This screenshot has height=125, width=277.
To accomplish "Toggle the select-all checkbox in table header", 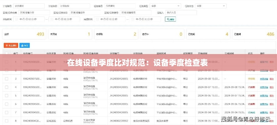I will [7, 53].
